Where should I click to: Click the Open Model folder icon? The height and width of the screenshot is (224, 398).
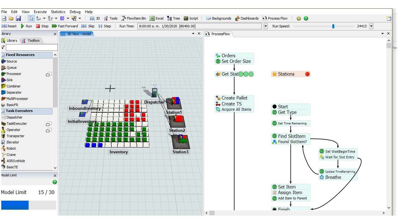11,18
